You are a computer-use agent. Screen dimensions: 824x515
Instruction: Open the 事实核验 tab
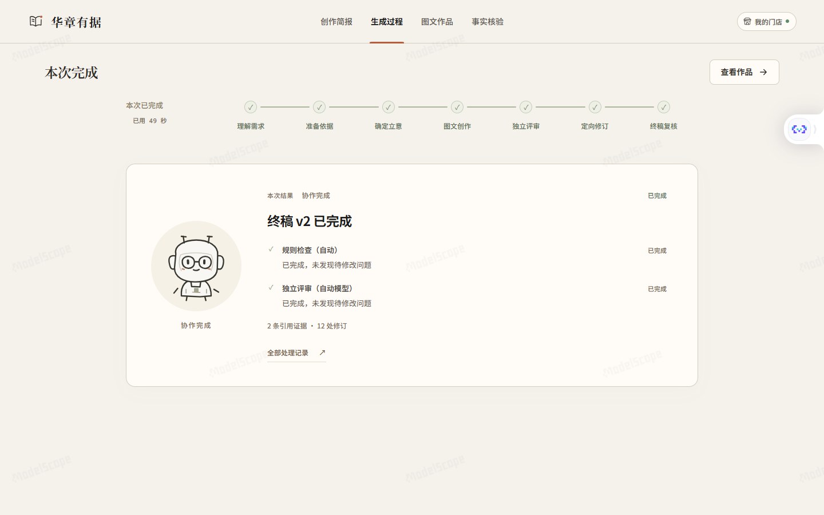(x=488, y=22)
